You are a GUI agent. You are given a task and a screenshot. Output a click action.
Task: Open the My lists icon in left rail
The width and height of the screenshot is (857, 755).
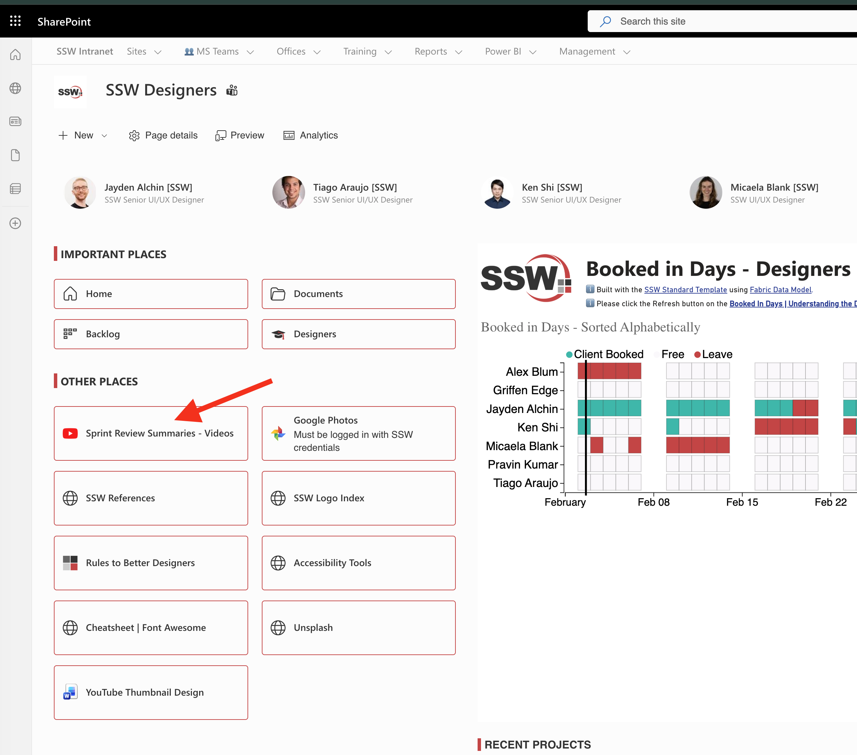point(16,189)
